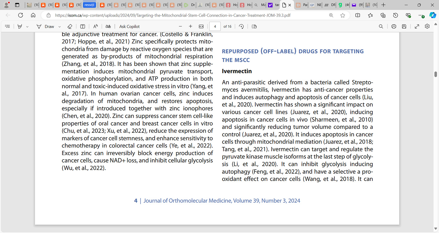This screenshot has width=439, height=233.
Task: Open Split screen view
Action: [358, 15]
